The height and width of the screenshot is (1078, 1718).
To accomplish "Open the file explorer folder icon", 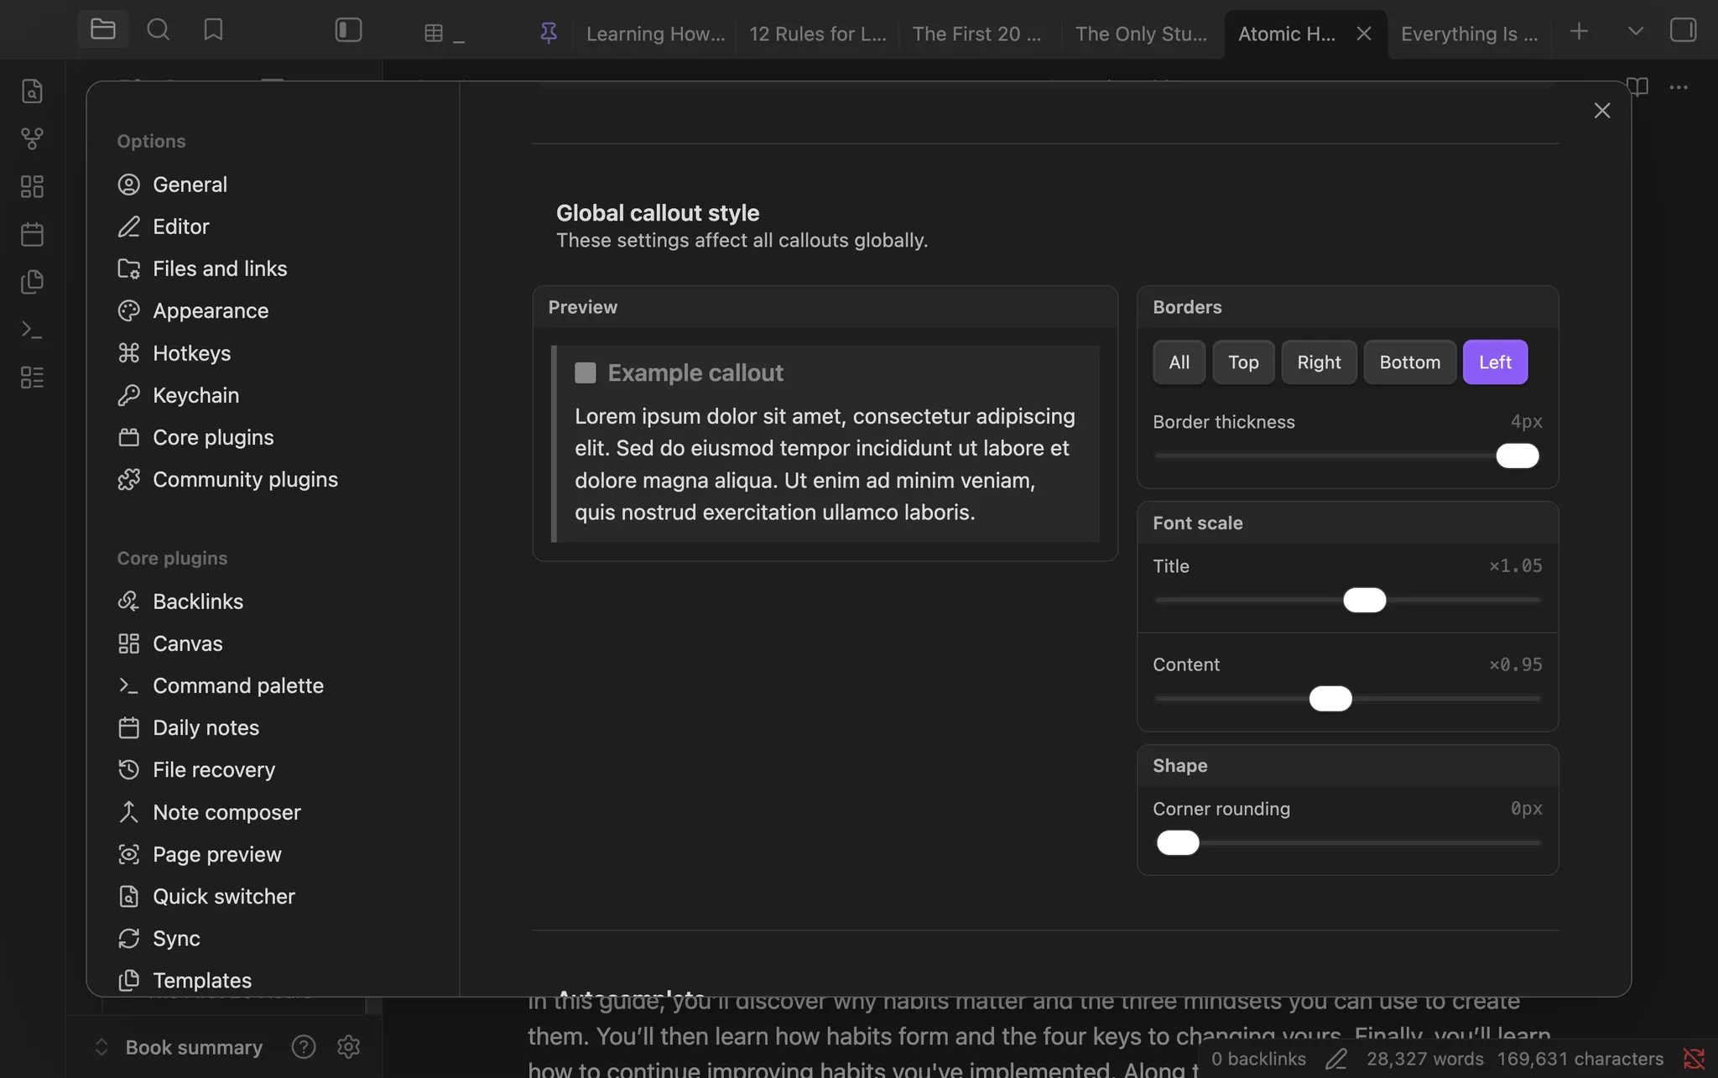I will pos(102,29).
